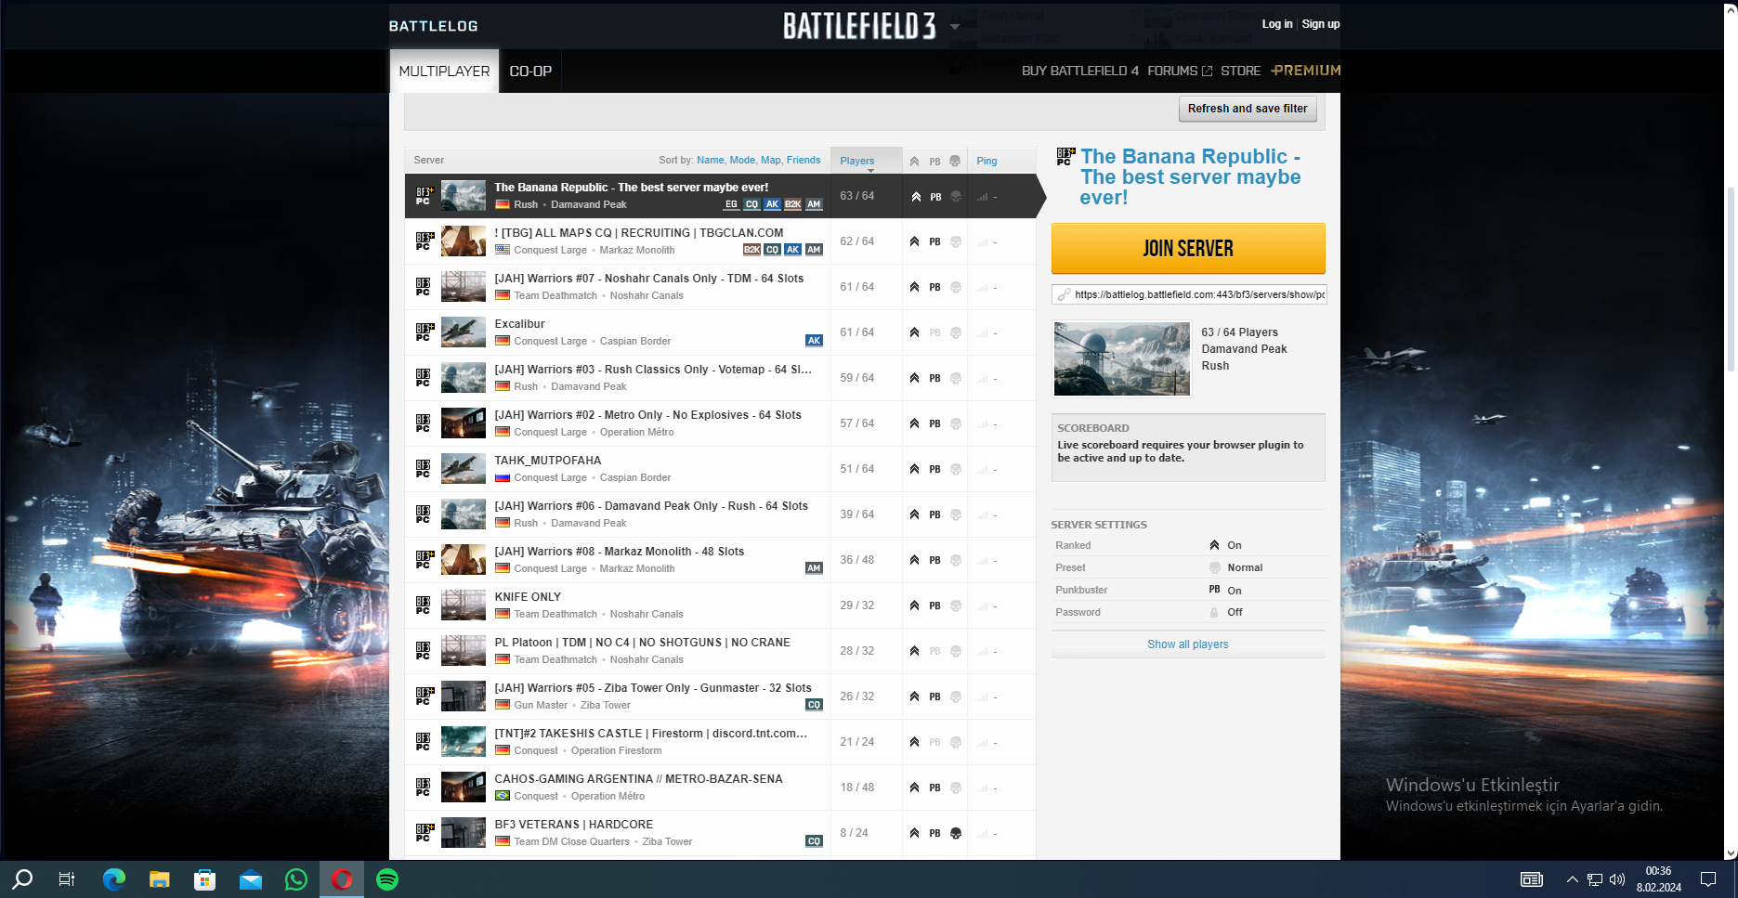
Task: Sort by the Players column header
Action: point(866,161)
